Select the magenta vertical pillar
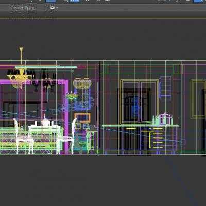 point(66,117)
